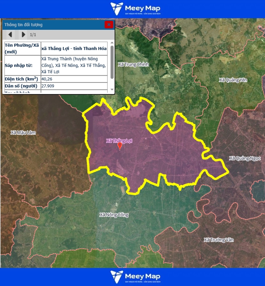This screenshot has height=286, width=265.
Task: Go to the previous object record
Action: point(10,34)
